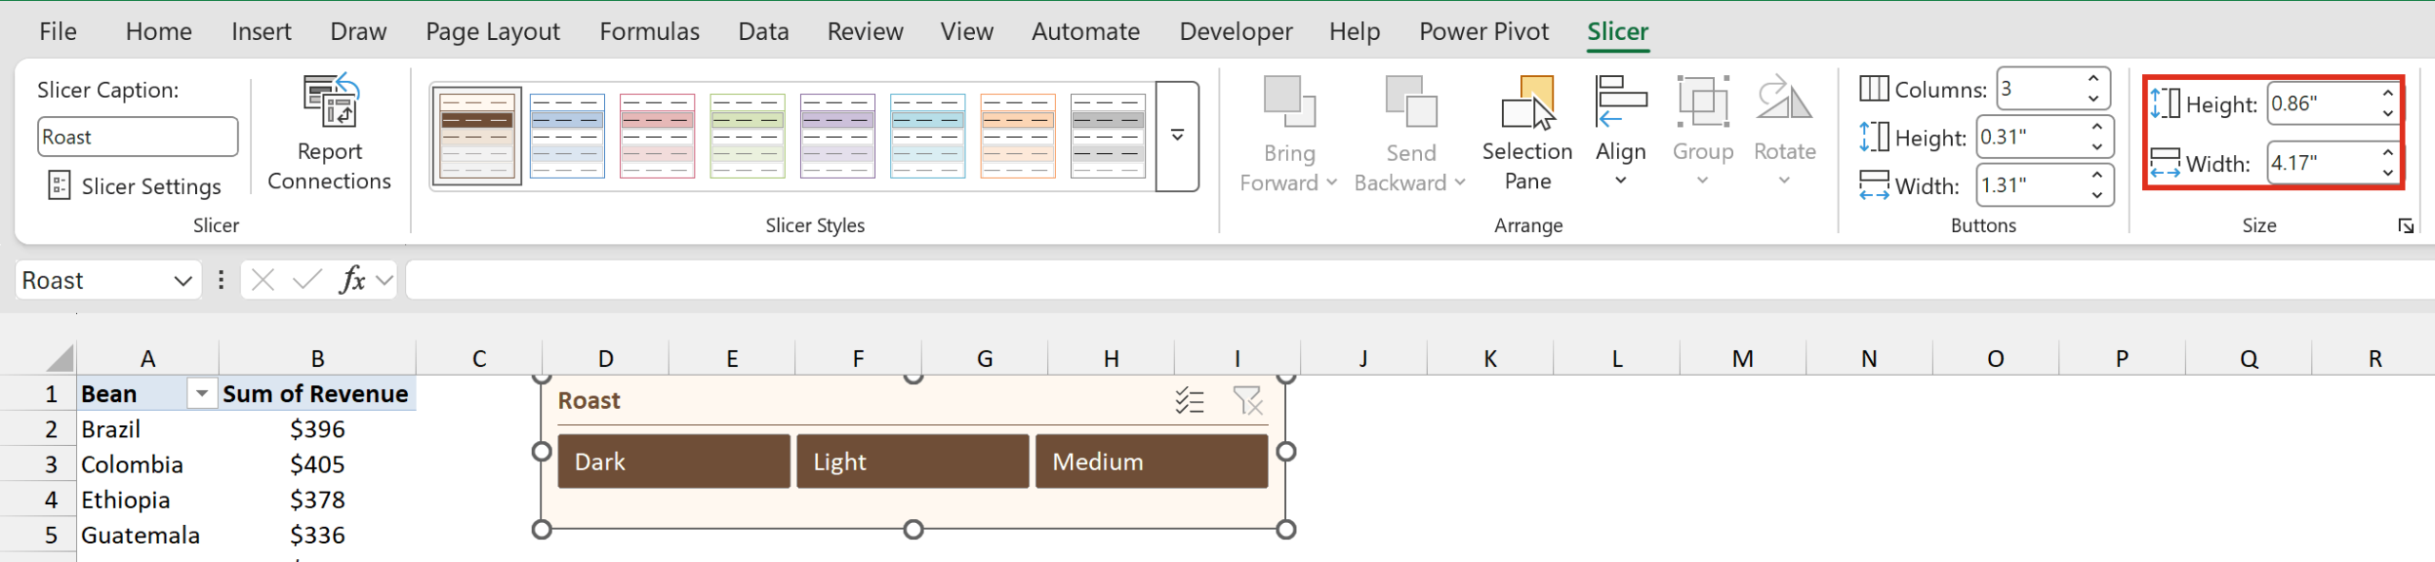
Task: Select the pink slicer style thumbnail
Action: pyautogui.click(x=657, y=136)
